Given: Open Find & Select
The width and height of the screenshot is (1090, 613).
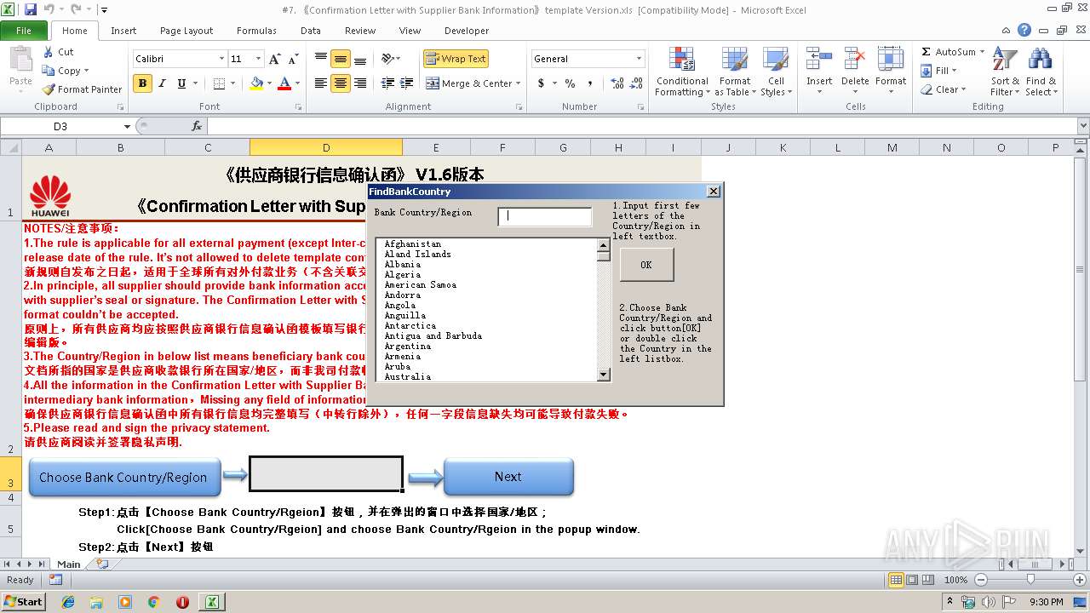Looking at the screenshot, I should [x=1040, y=72].
